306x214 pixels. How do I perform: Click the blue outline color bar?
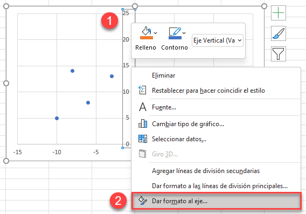[x=175, y=38]
